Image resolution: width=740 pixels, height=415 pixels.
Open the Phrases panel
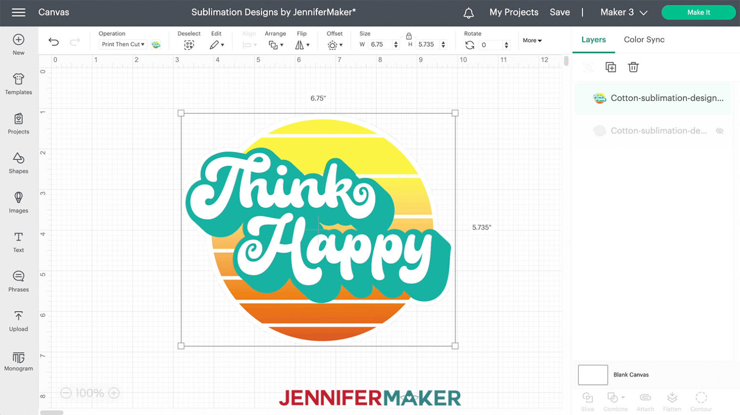coord(18,281)
